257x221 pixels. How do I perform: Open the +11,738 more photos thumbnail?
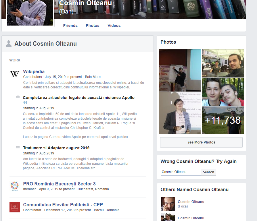223,120
